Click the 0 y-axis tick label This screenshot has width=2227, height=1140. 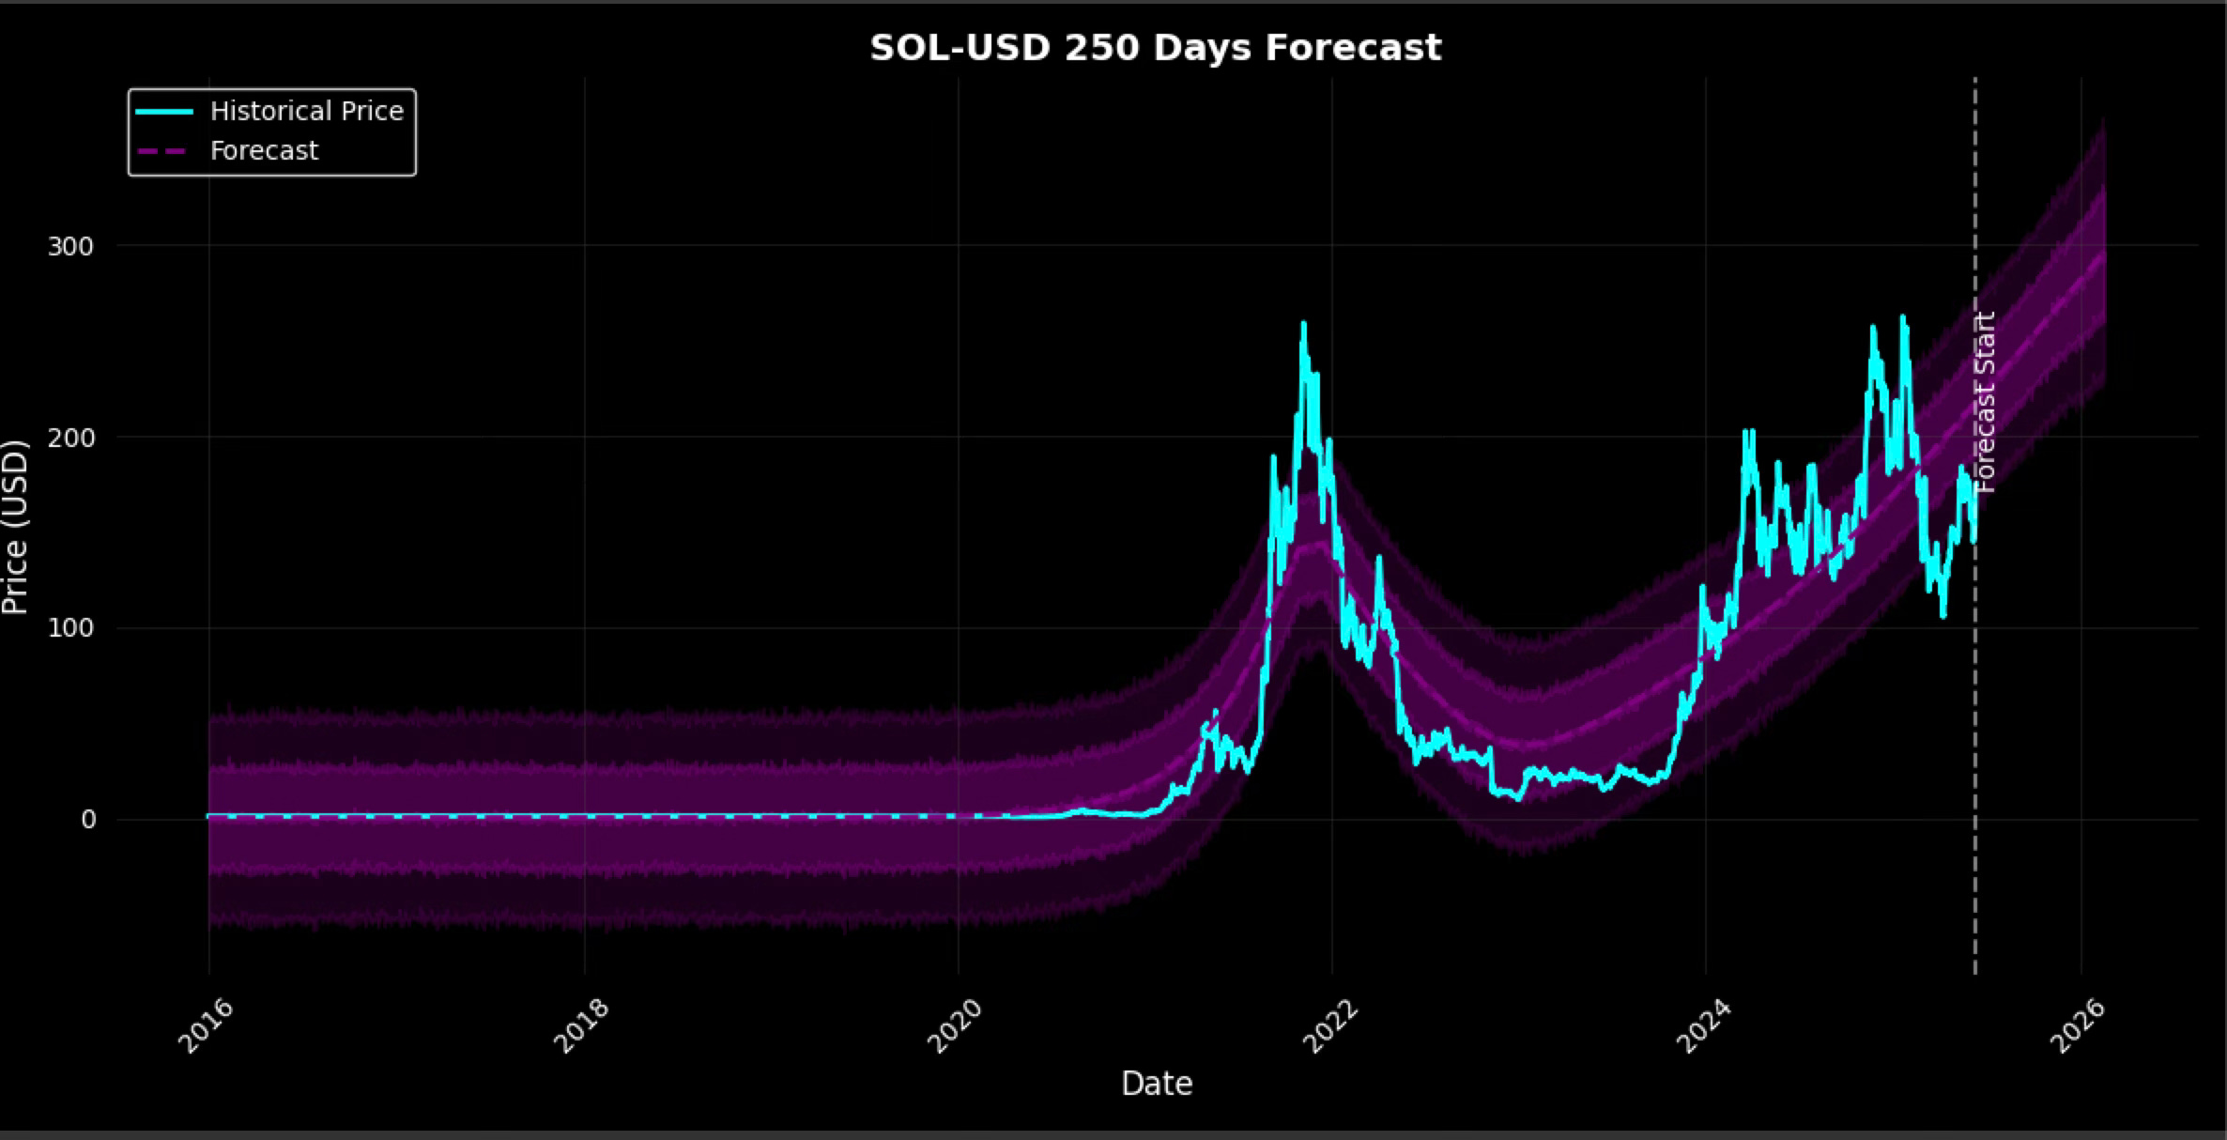[x=88, y=820]
